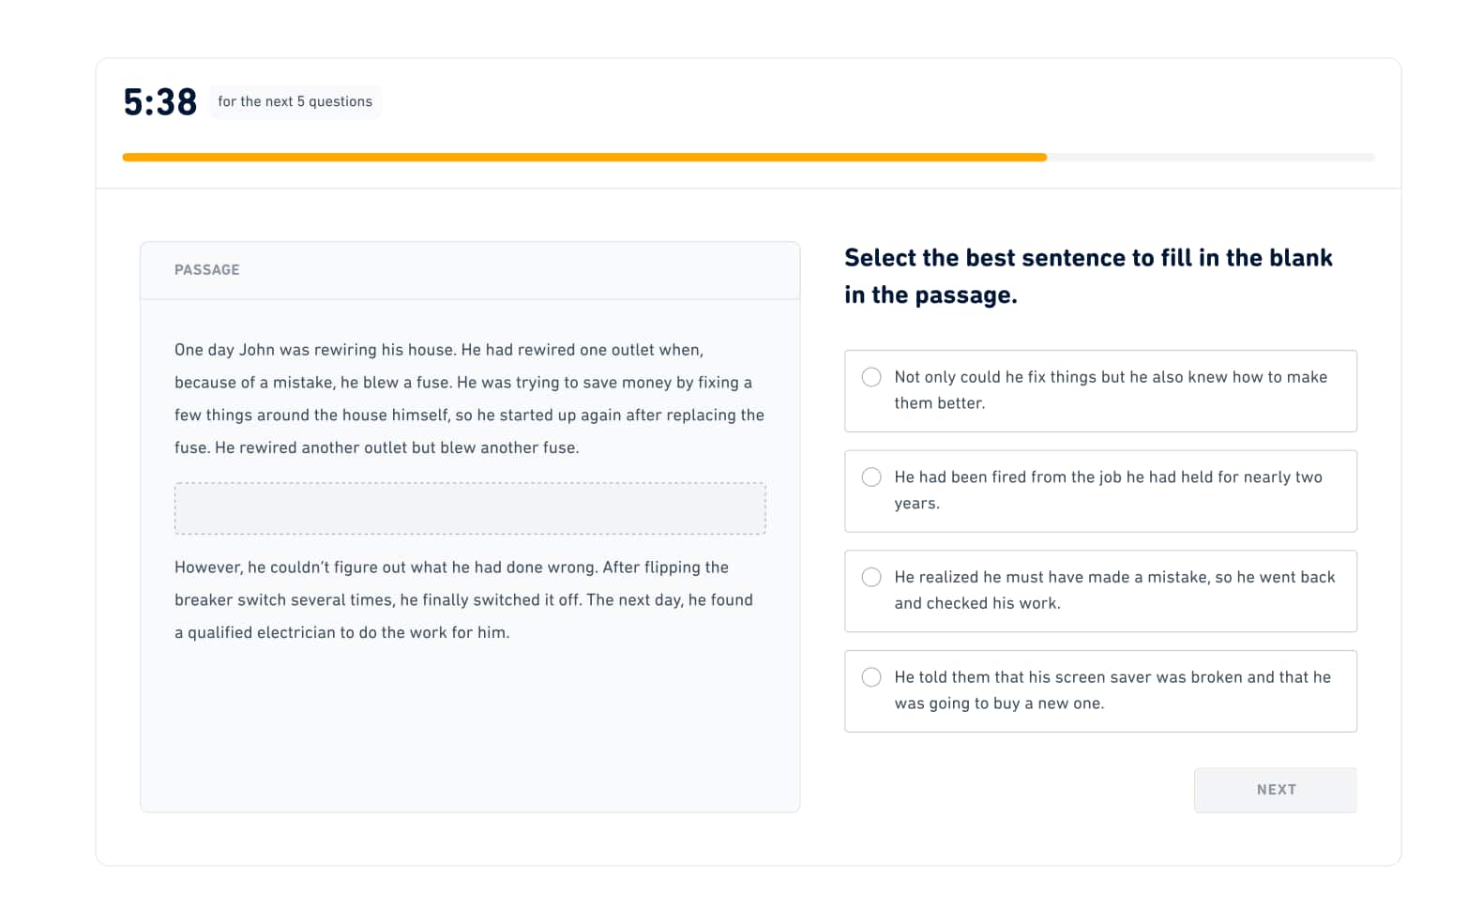Click the dashed blank box in the passage
The image size is (1483, 923).
click(x=470, y=508)
